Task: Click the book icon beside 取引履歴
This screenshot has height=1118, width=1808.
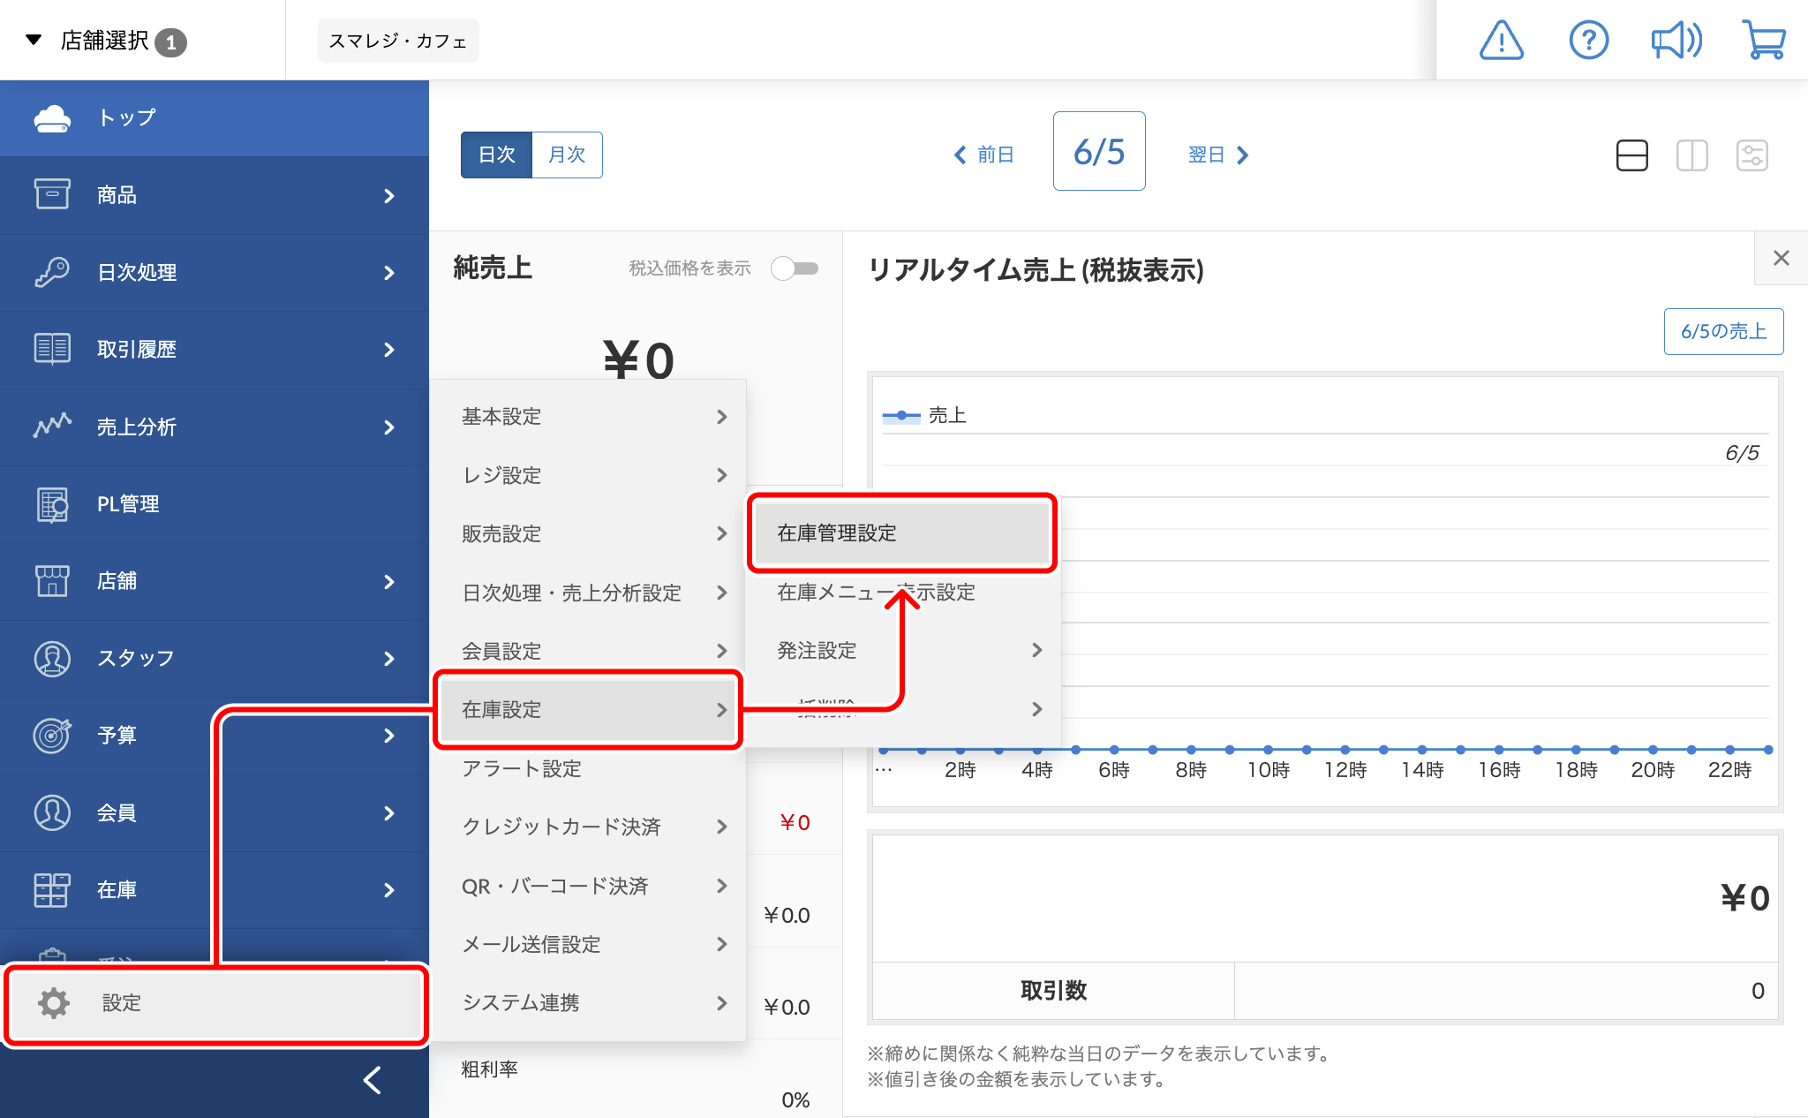Action: [x=52, y=349]
